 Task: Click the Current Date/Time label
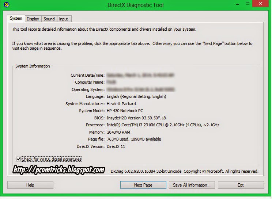coord(88,75)
